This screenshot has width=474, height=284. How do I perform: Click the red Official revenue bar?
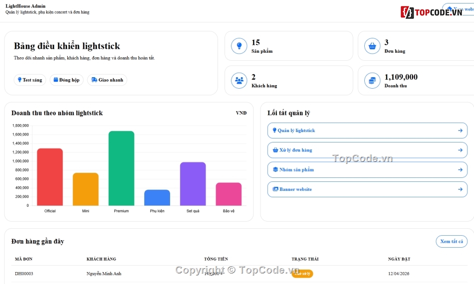[50, 177]
